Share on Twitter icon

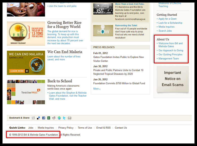pos(64,118)
